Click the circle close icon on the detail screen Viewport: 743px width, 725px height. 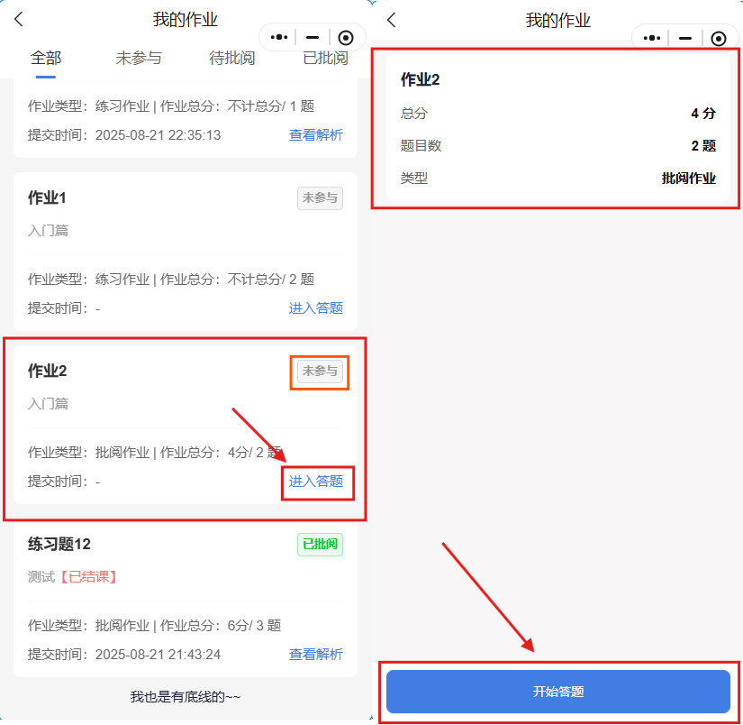pyautogui.click(x=718, y=38)
